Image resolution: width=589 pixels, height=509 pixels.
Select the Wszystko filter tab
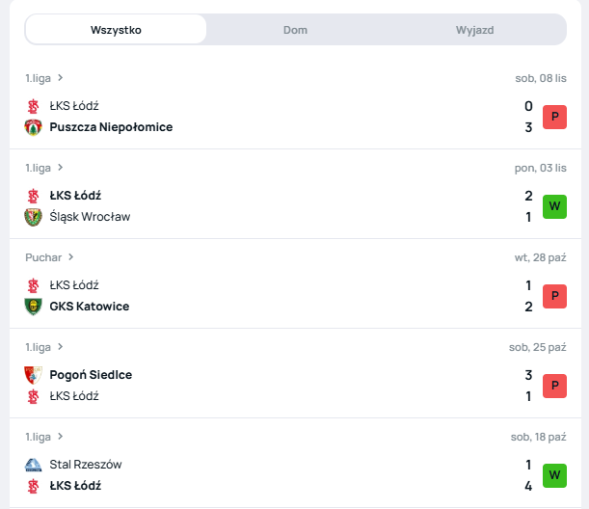[116, 30]
